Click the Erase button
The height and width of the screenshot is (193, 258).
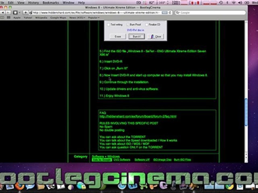click(118, 36)
